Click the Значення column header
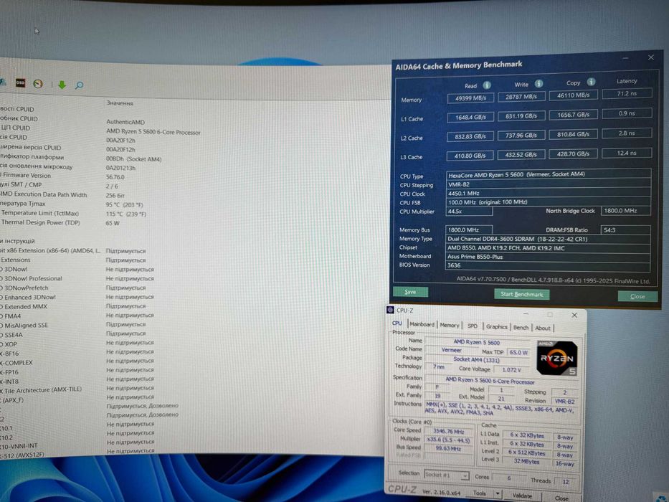This screenshot has width=669, height=502. coord(120,103)
